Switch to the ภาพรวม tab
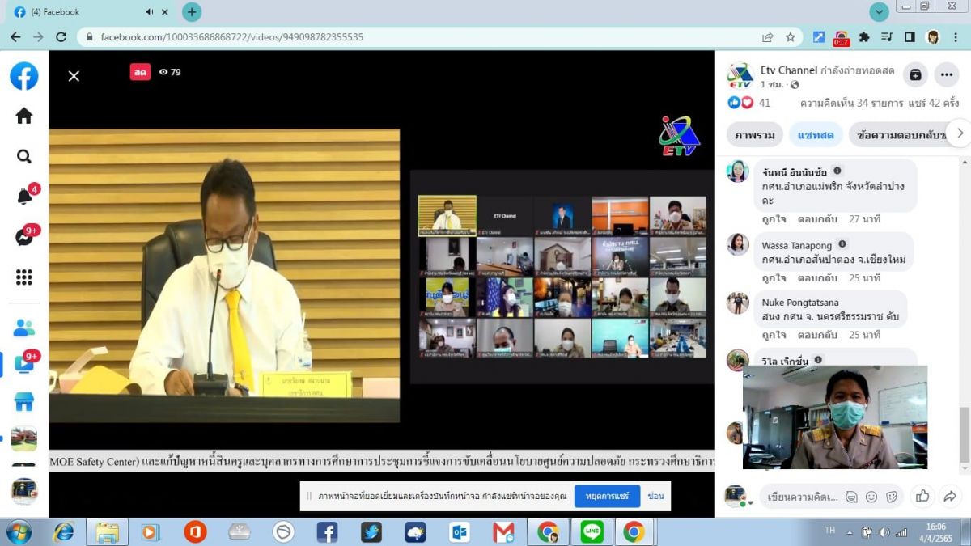 pos(755,135)
